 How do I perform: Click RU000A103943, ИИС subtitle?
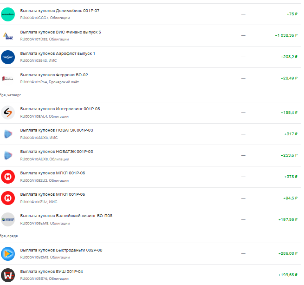(x=39, y=60)
